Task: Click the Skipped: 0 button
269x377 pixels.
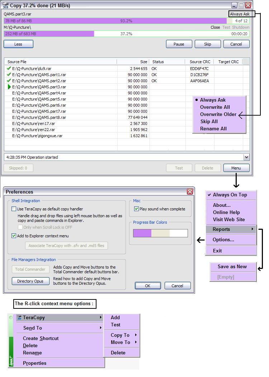Action: click(x=18, y=168)
